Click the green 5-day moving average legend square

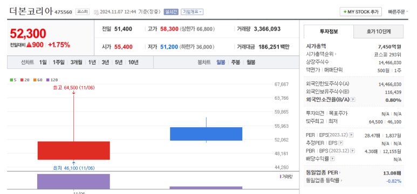(11, 80)
